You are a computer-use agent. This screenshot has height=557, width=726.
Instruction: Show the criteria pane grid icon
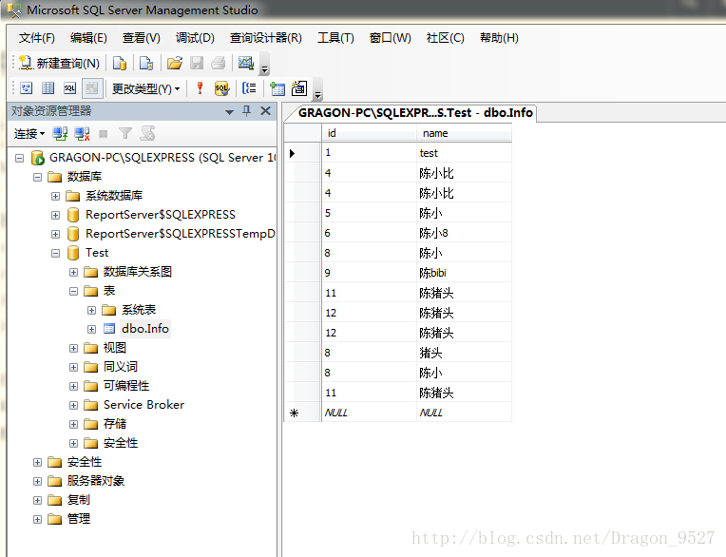coord(48,88)
